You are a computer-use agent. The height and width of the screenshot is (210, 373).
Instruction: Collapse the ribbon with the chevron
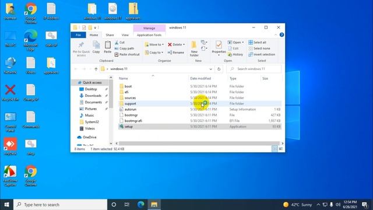click(x=276, y=35)
